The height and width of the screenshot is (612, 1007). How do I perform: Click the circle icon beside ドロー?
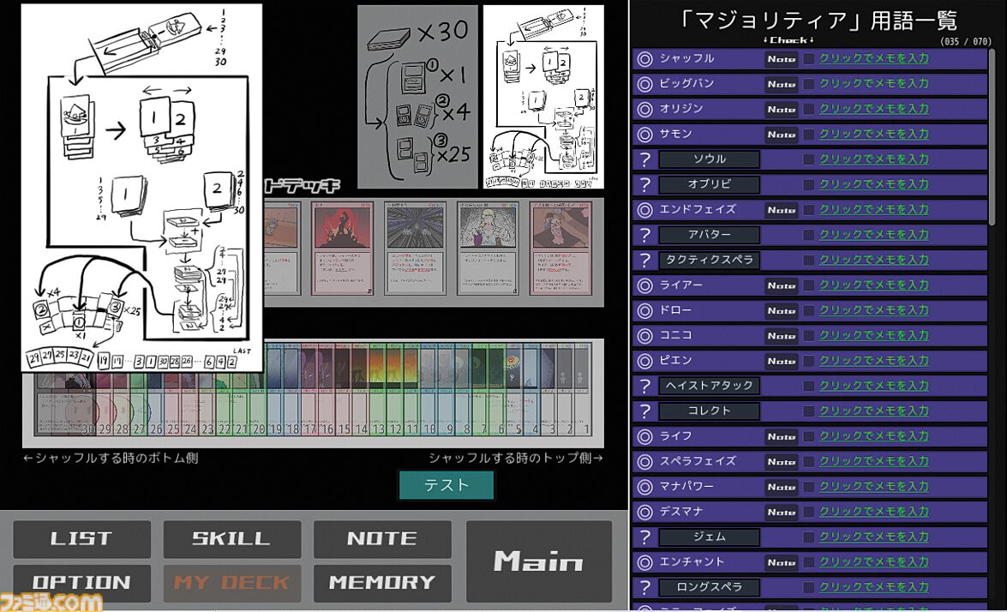[644, 311]
